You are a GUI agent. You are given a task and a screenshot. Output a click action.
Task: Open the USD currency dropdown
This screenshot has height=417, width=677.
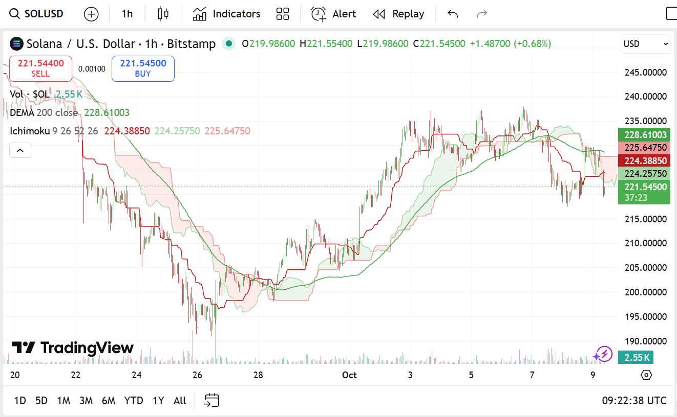[x=645, y=44]
